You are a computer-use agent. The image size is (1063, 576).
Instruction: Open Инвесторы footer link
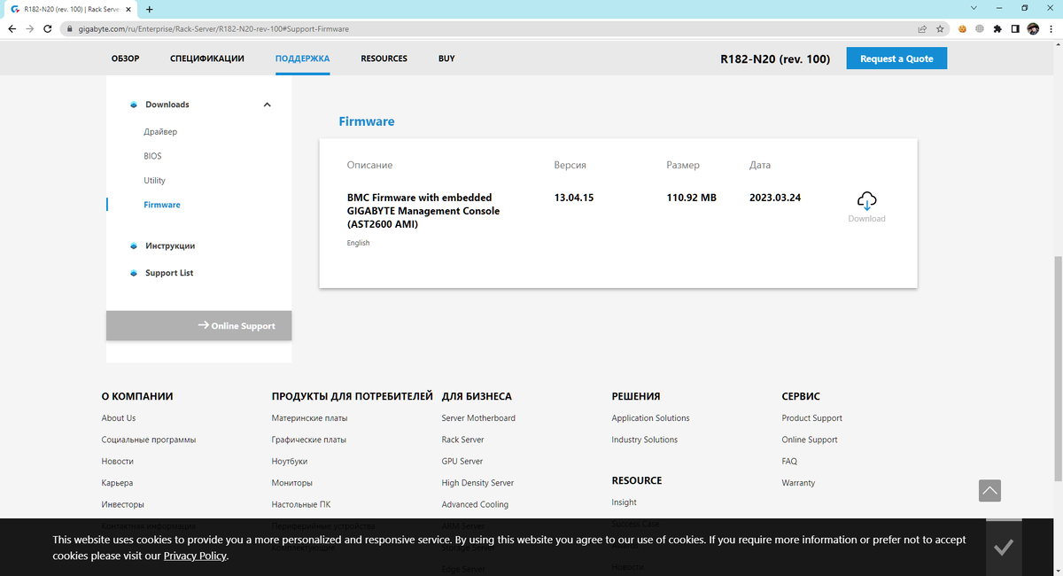[122, 504]
